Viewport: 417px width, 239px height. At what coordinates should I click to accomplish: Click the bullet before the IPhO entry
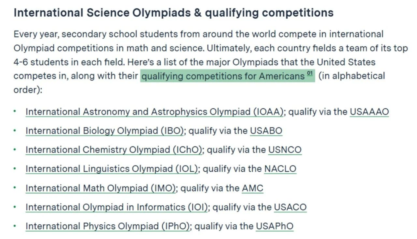(x=15, y=226)
